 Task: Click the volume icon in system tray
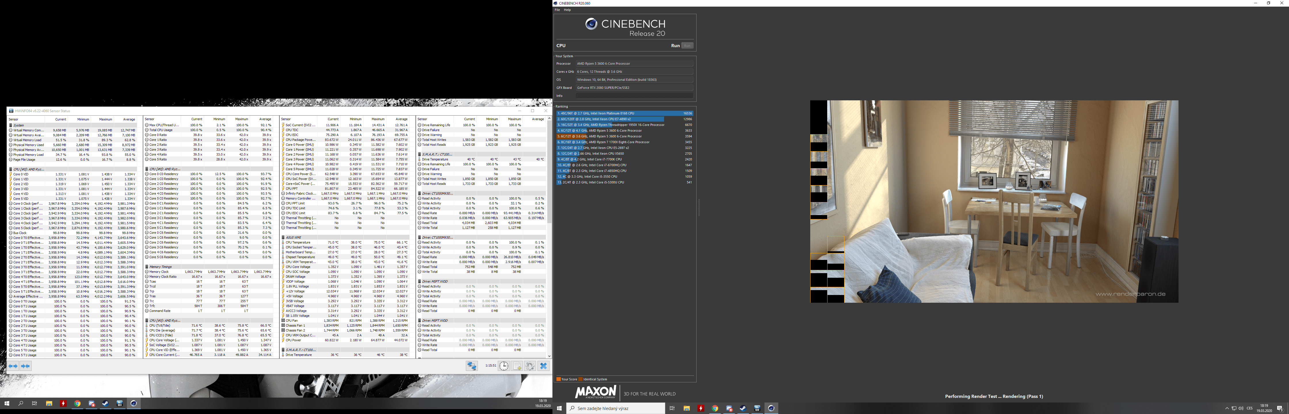click(1240, 409)
